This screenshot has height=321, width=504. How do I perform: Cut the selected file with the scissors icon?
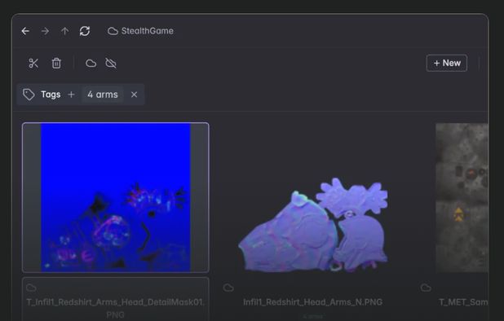coord(33,64)
